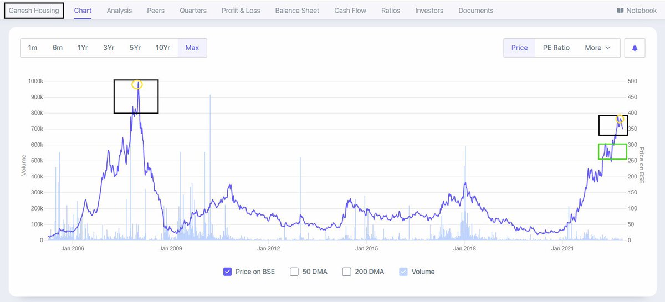
Task: Click the tall 2010 volume spike bar
Action: 210,167
